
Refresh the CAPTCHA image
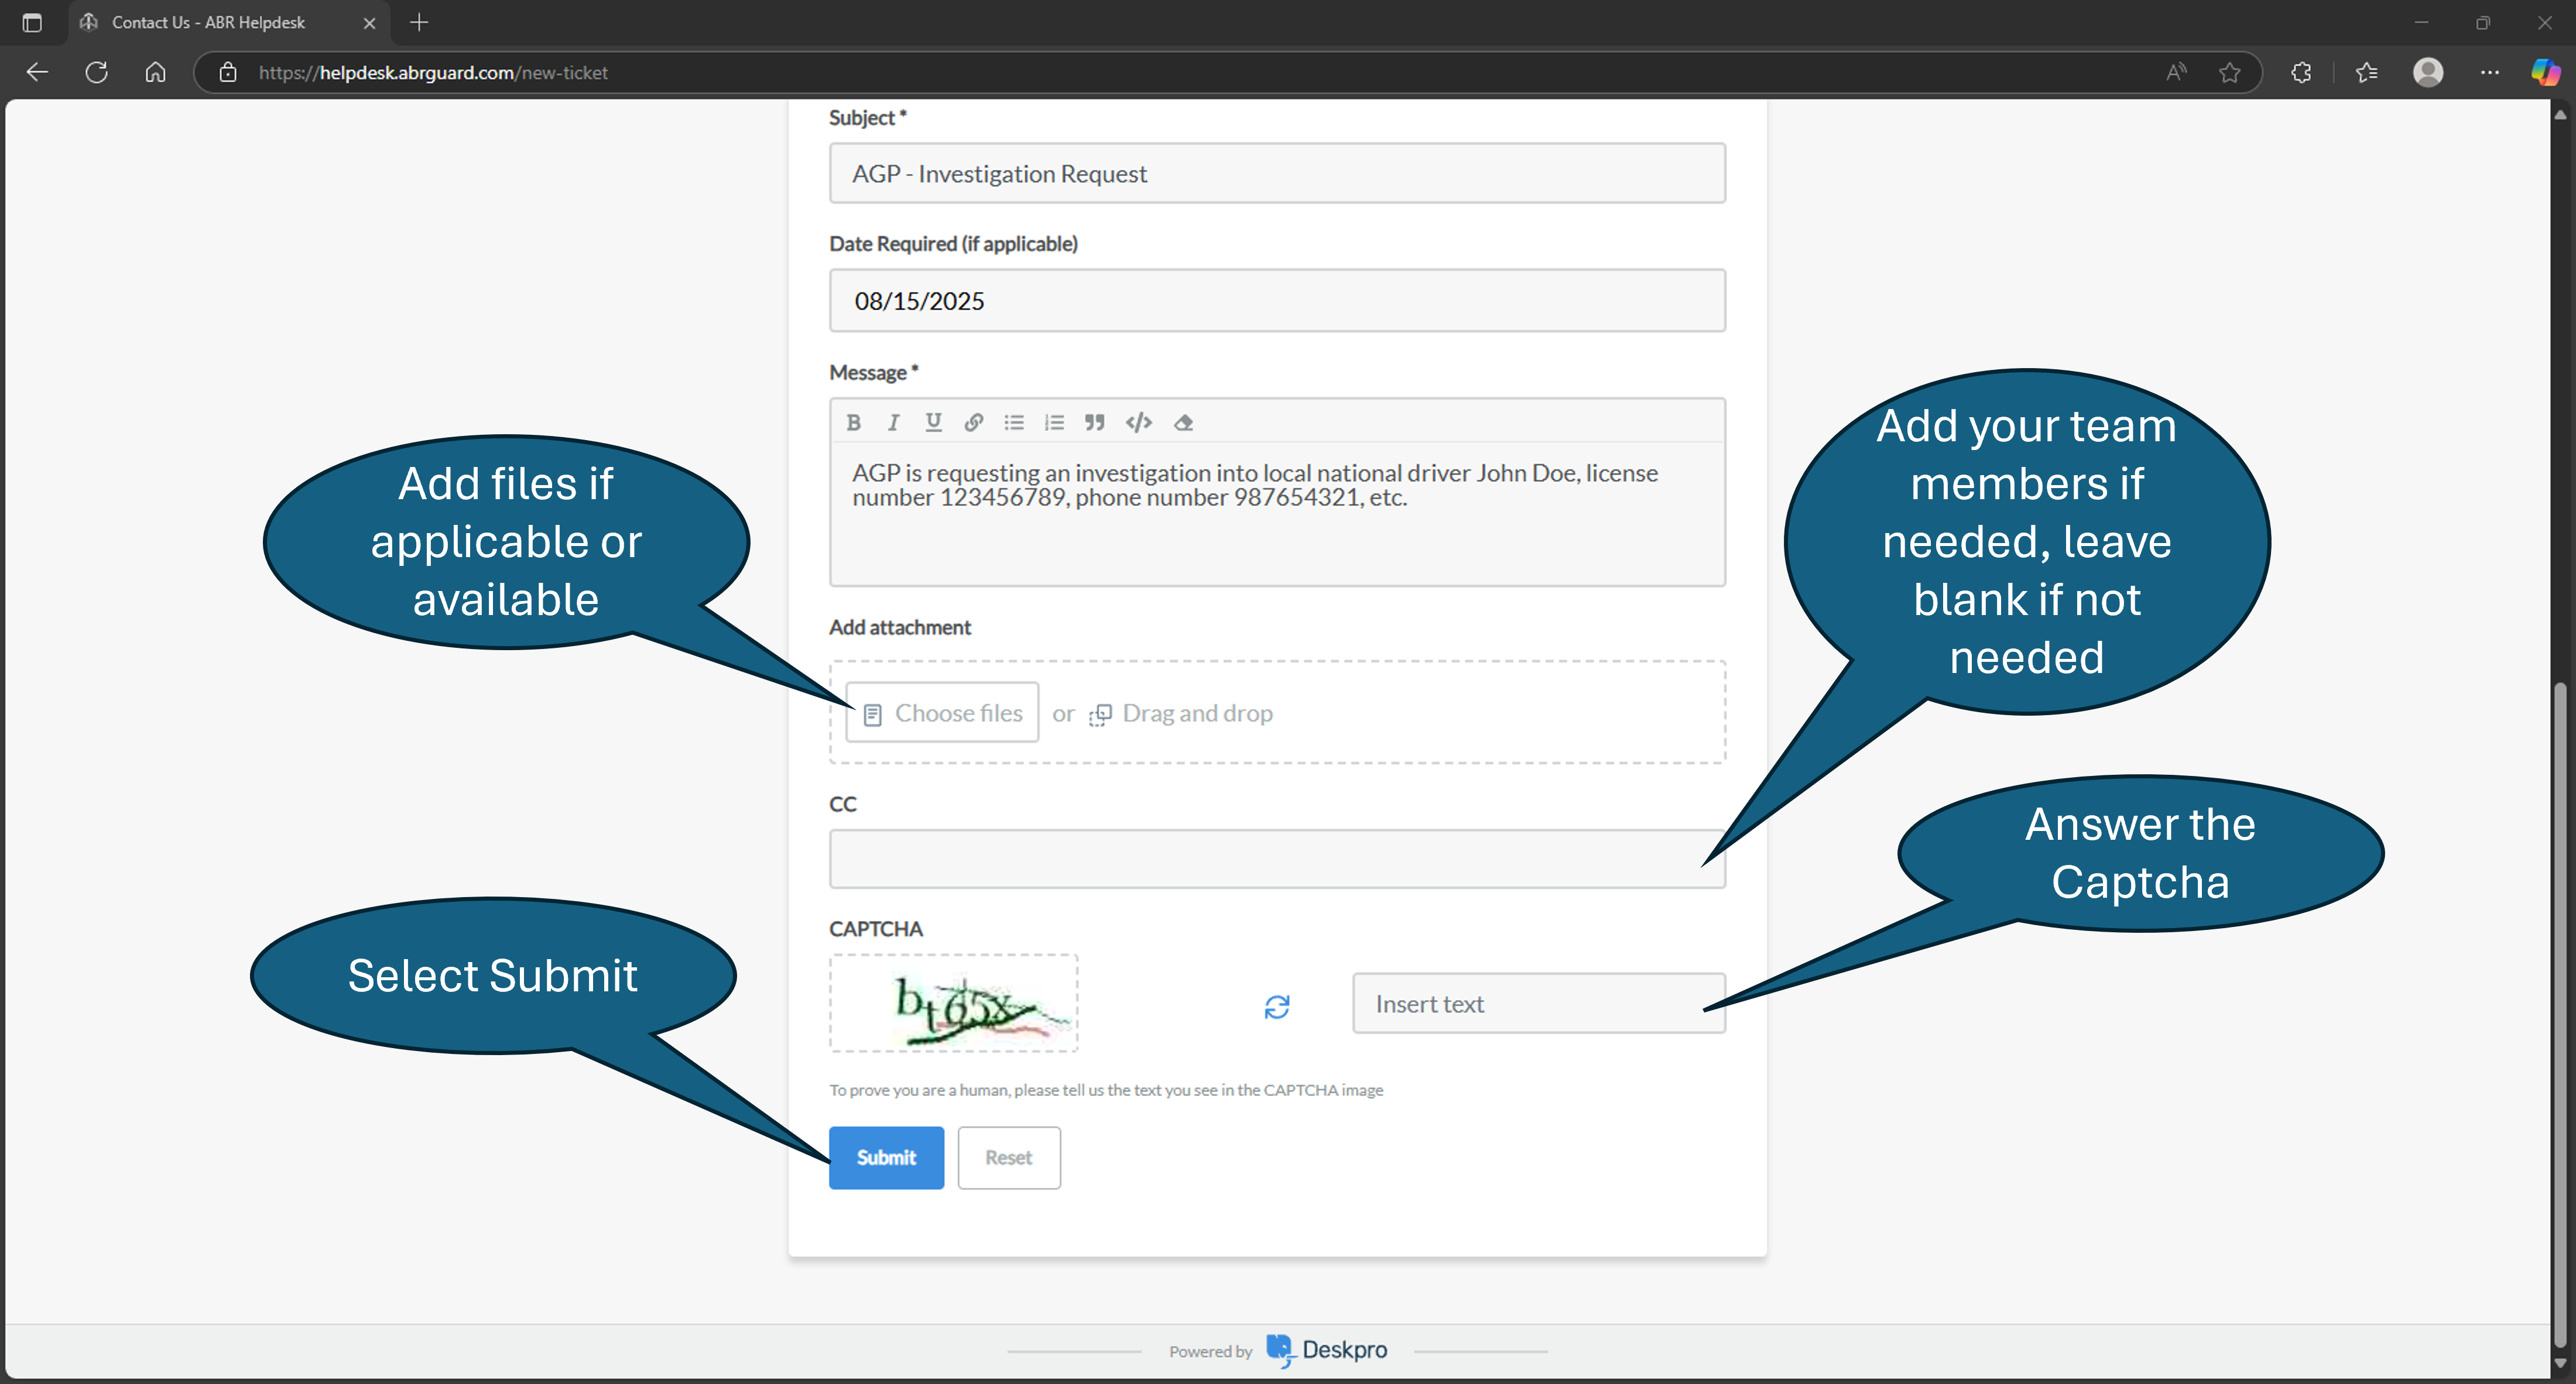point(1277,1007)
